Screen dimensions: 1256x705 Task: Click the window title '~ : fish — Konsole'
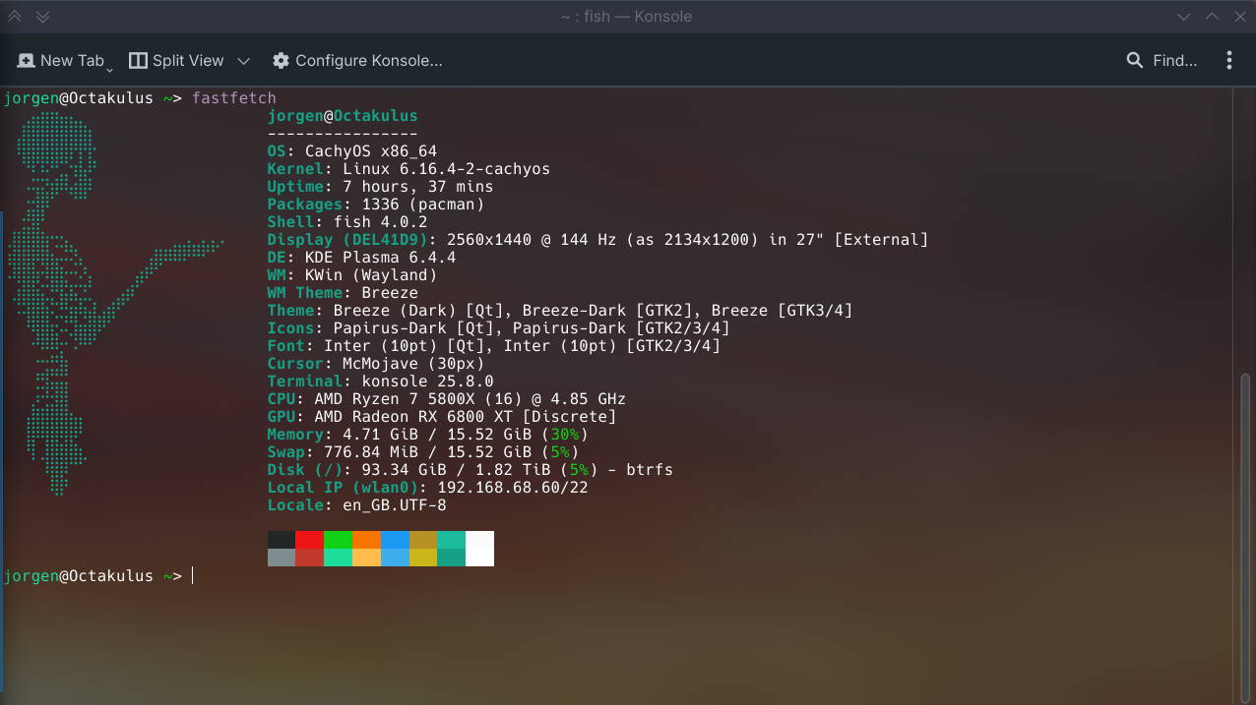627,17
